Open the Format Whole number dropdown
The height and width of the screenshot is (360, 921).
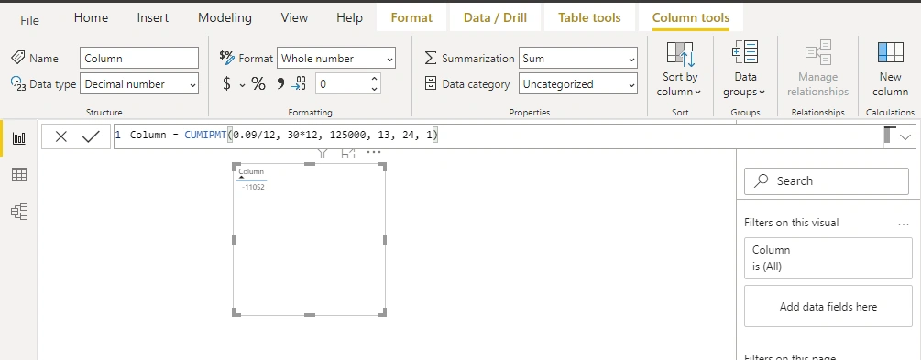pos(336,58)
